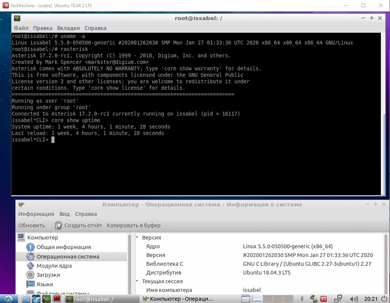Click the report clipboard icon beside Создать отчёт
The image size is (390, 303).
click(x=58, y=225)
